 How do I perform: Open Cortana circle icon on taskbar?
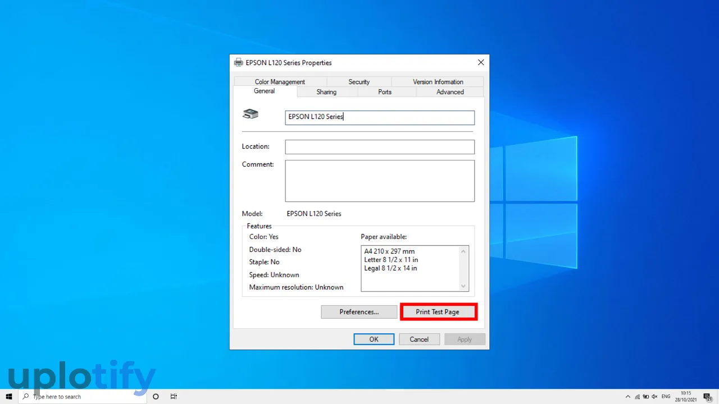tap(156, 396)
